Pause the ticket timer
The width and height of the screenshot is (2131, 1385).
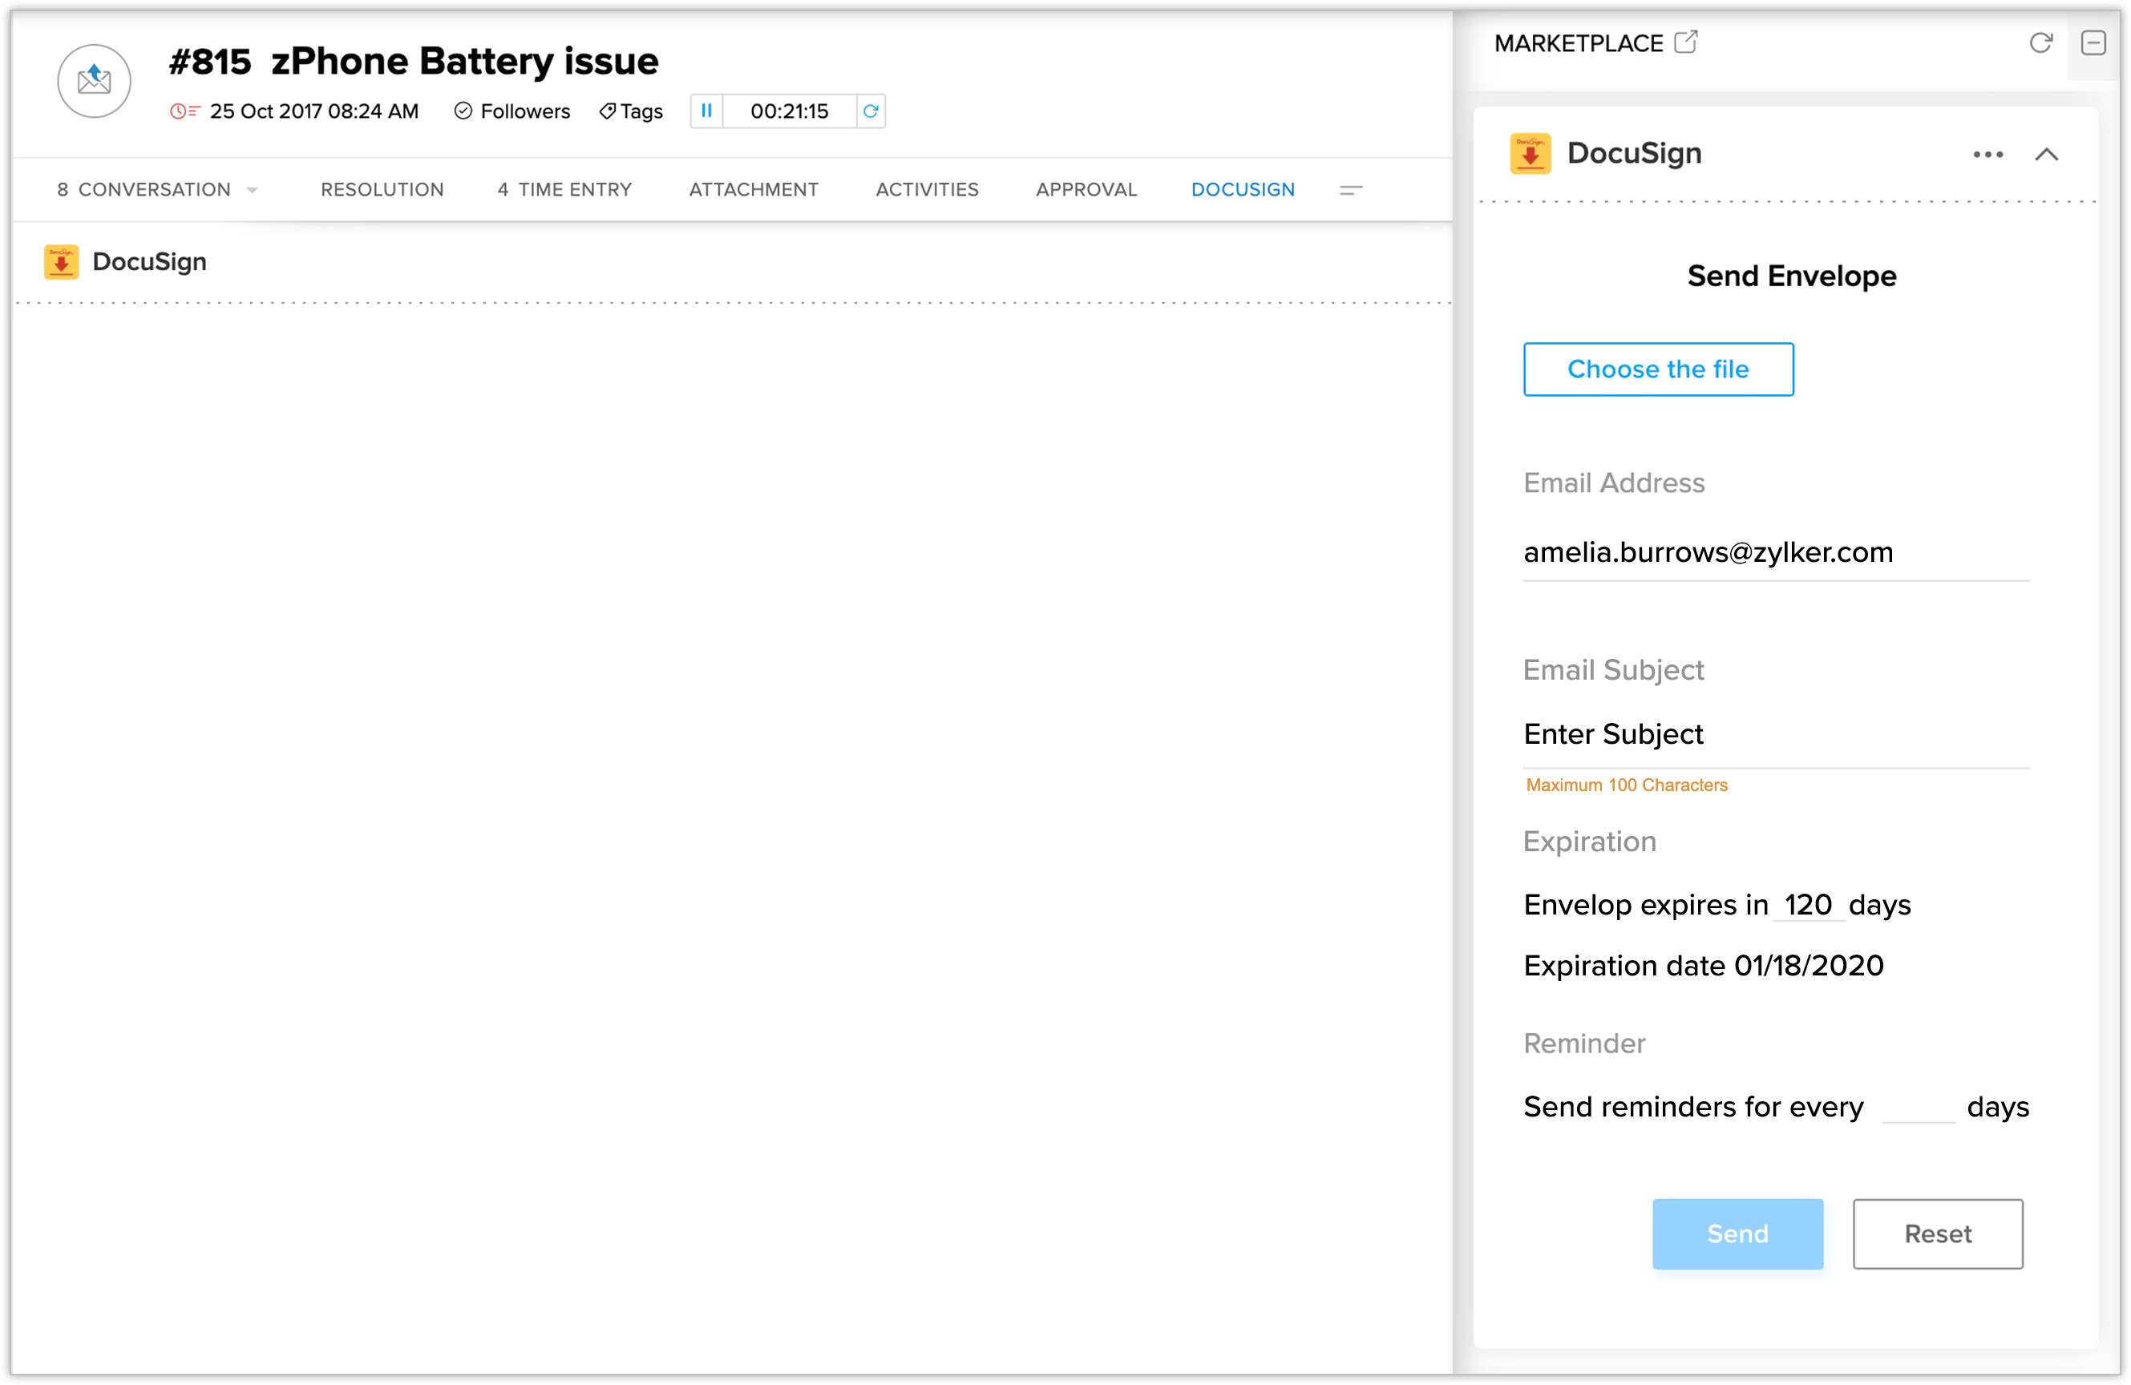point(706,111)
